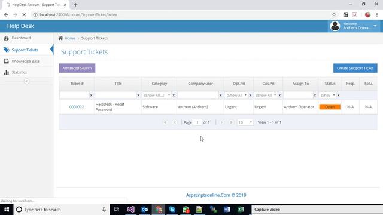Click the user avatar icon

click(x=335, y=26)
